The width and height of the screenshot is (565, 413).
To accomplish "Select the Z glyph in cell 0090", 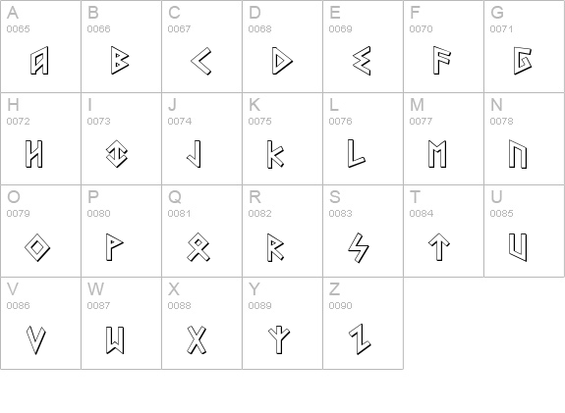I will click(360, 339).
